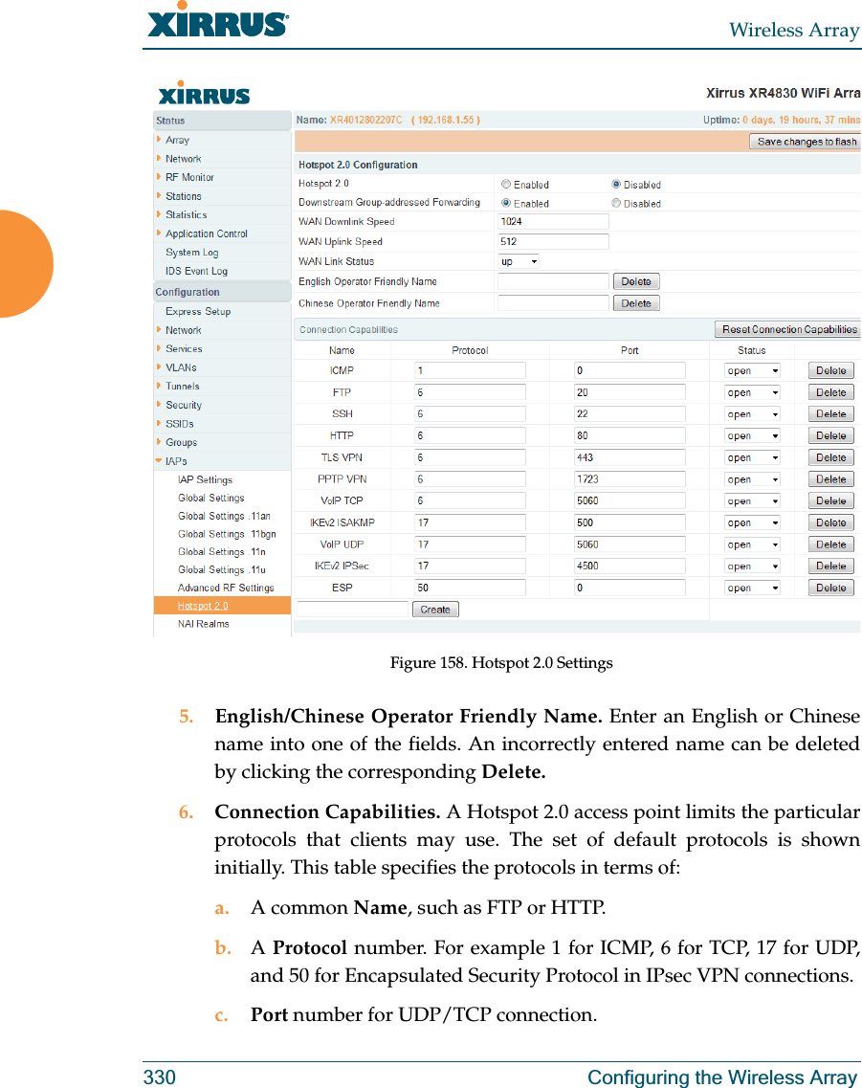
Task: Delete the English Operator Friendly Name
Action: pos(635,280)
